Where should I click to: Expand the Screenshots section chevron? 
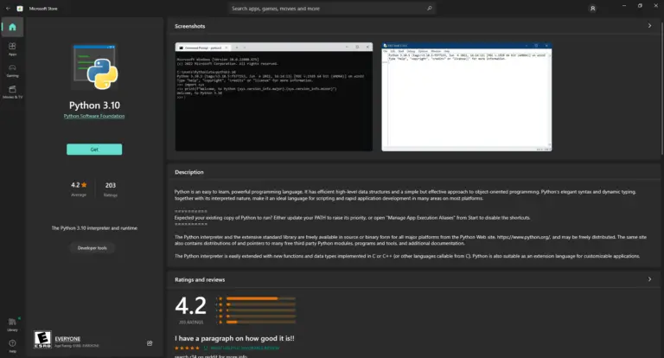[x=649, y=26]
